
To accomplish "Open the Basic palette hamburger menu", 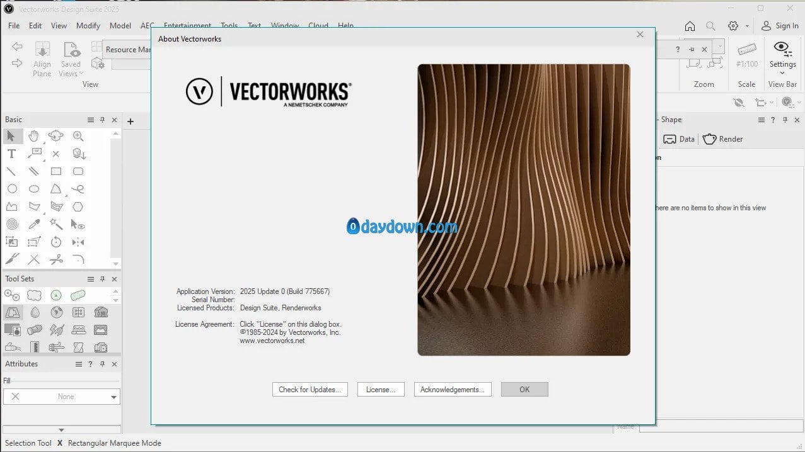I will point(91,120).
